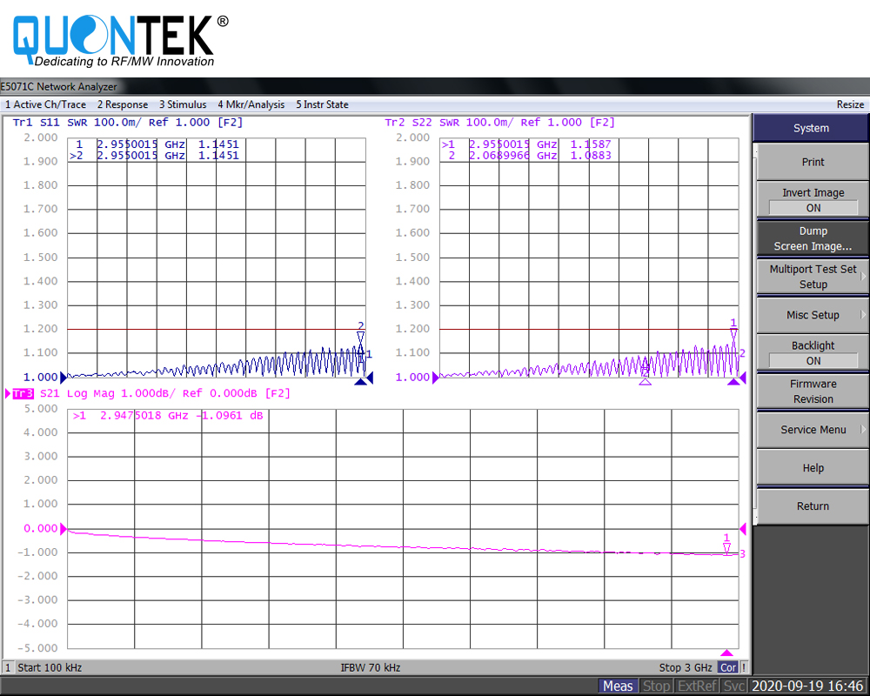
Task: Click the Tr3 reference arrow on the right edge
Action: pos(743,529)
